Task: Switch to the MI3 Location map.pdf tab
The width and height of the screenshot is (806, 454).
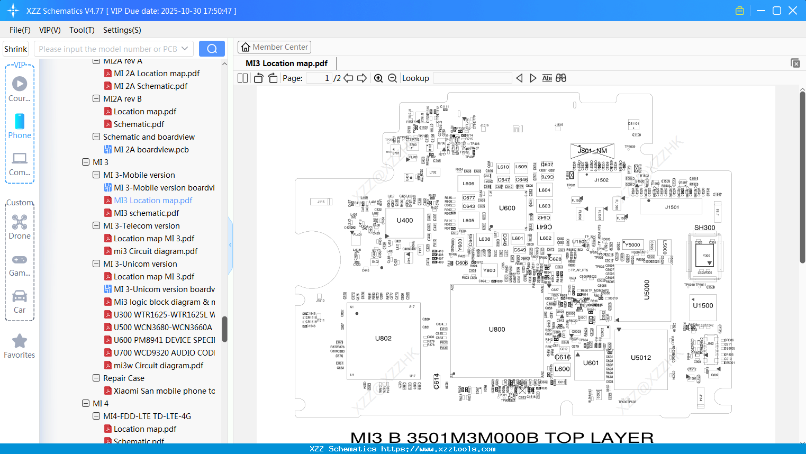Action: (x=286, y=63)
